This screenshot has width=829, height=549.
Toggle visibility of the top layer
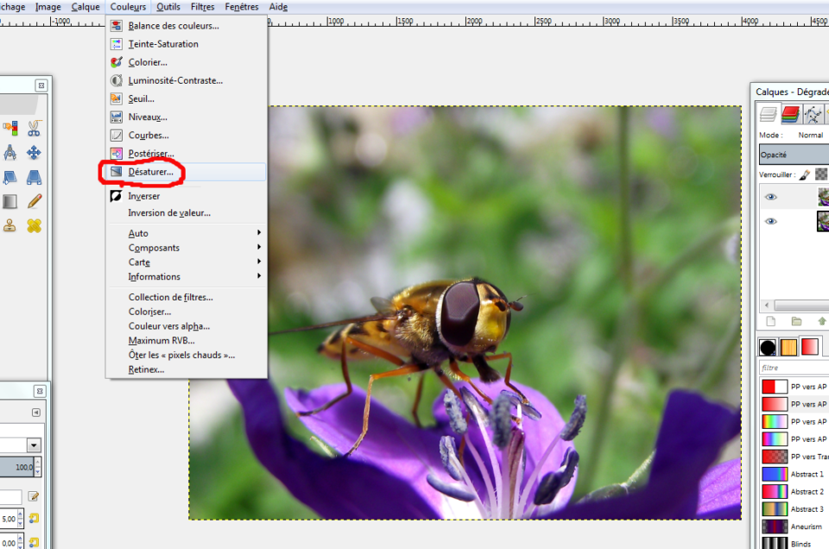[x=771, y=197]
